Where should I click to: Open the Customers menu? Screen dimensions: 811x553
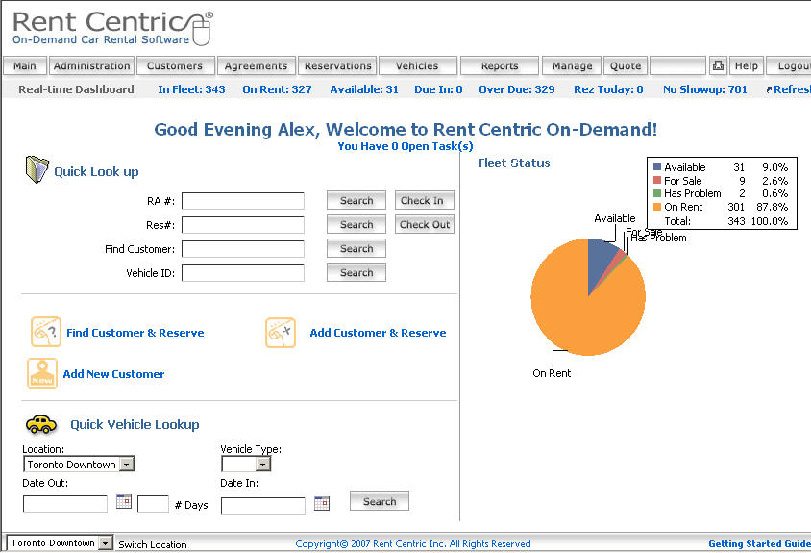pyautogui.click(x=175, y=65)
